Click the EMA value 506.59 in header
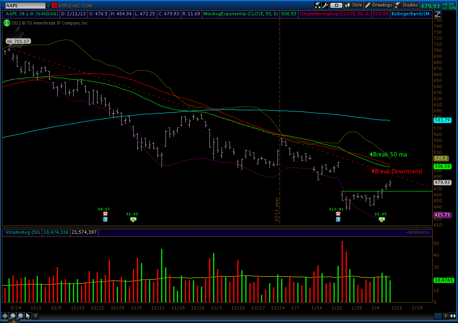Viewport: 458px width, 323px height. pos(288,14)
